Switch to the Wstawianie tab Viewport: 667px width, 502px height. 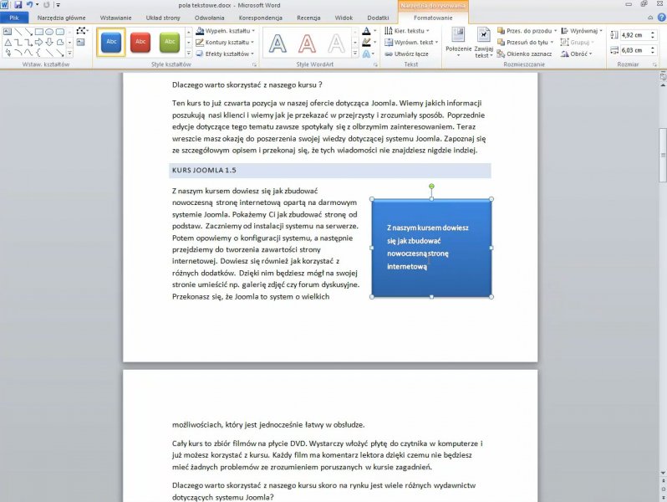115,17
